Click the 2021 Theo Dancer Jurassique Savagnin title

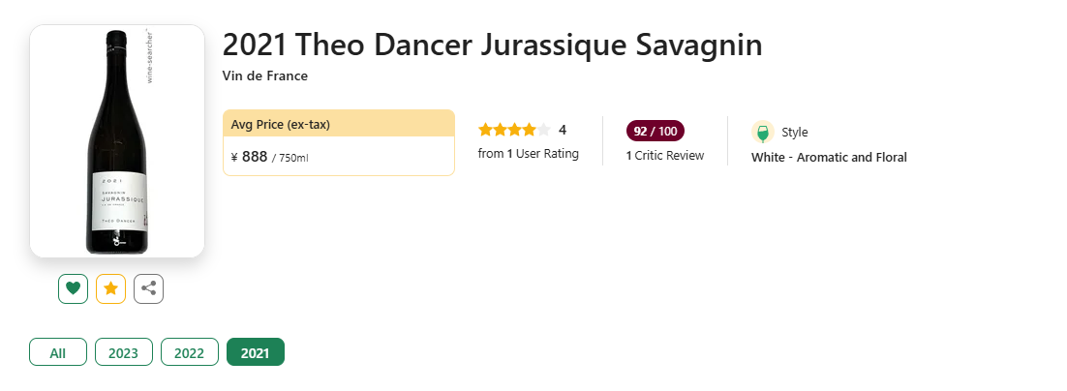[492, 45]
